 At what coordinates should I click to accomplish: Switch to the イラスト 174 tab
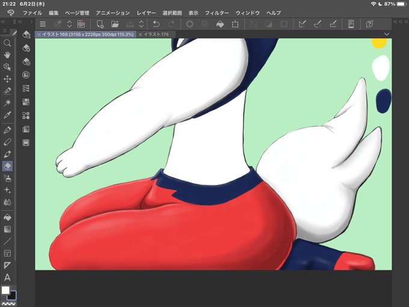click(156, 34)
